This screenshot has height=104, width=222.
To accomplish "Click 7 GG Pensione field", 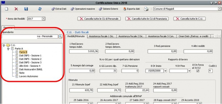I will click(x=130, y=71).
